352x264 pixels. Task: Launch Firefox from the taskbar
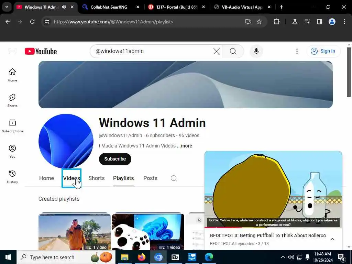point(141,257)
